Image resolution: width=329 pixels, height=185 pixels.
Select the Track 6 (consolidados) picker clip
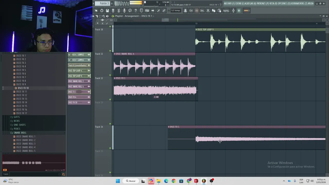[x=79, y=65]
